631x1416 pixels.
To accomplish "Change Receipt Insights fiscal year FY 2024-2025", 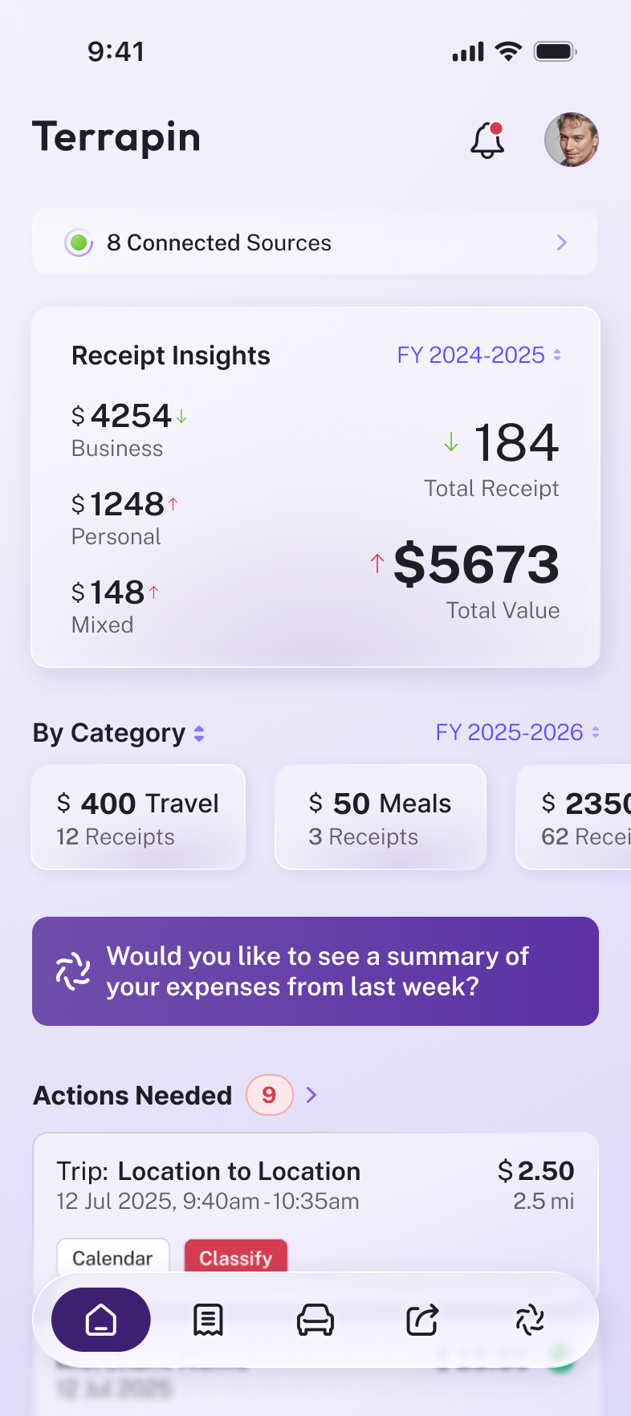I will click(479, 355).
